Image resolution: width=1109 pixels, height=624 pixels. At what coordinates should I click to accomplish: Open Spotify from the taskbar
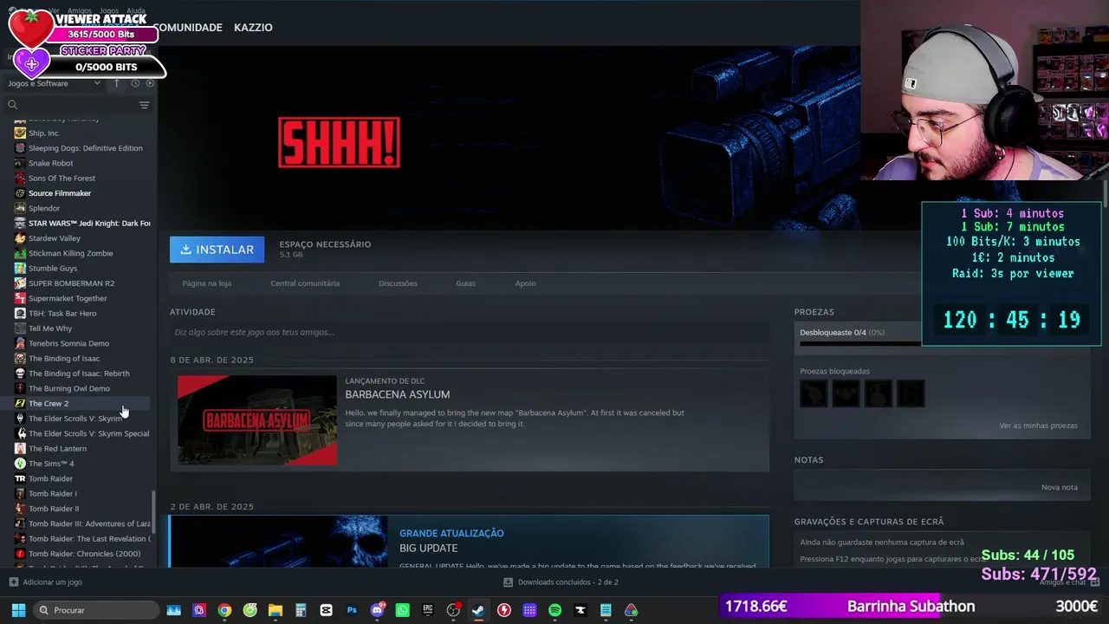(x=554, y=610)
